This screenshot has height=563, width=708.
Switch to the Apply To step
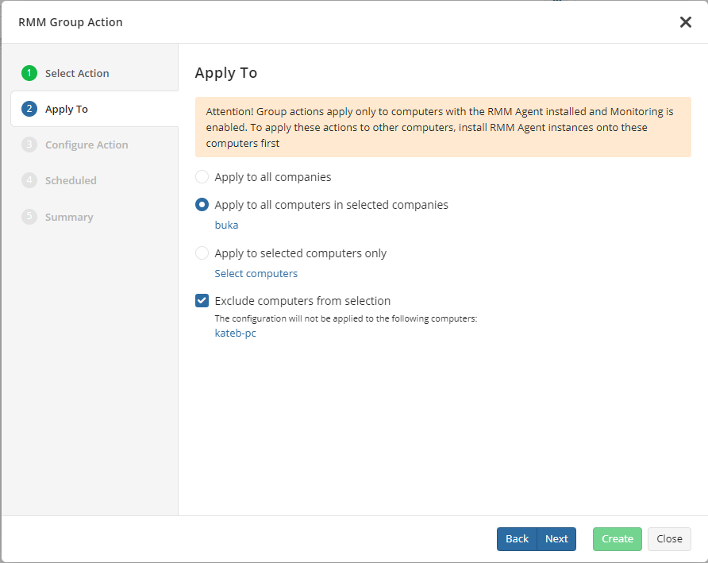coord(67,109)
